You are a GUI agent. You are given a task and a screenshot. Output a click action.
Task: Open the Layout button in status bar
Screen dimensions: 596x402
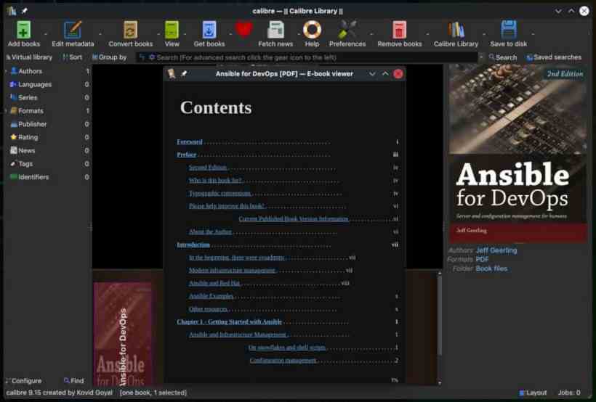[533, 393]
